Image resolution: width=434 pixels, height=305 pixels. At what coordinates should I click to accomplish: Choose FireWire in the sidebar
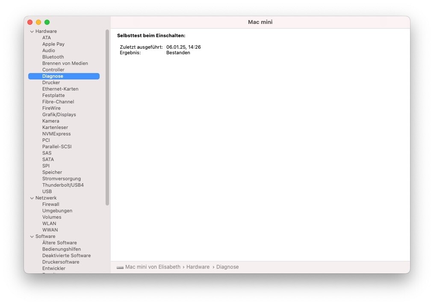(x=51, y=108)
